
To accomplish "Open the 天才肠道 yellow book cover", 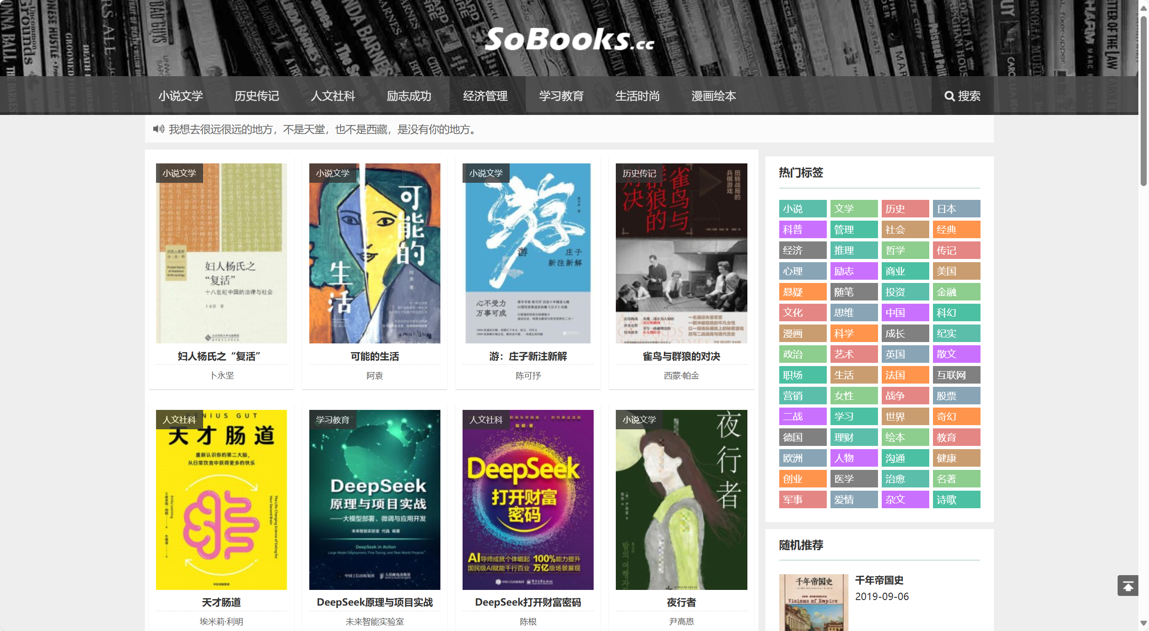I will pyautogui.click(x=222, y=500).
